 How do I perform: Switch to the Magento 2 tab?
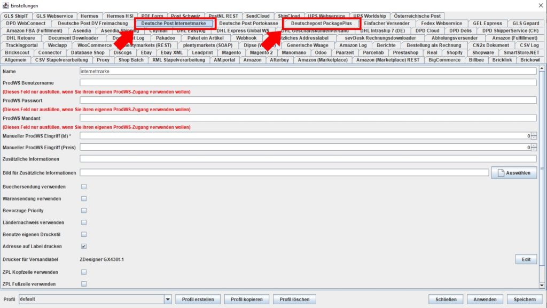(x=261, y=53)
